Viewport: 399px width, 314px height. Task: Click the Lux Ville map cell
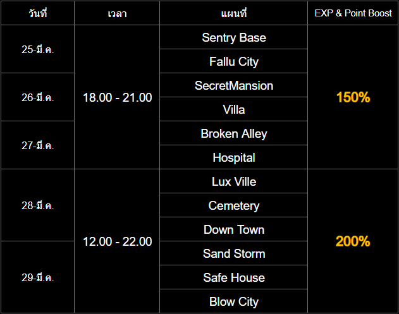point(234,182)
